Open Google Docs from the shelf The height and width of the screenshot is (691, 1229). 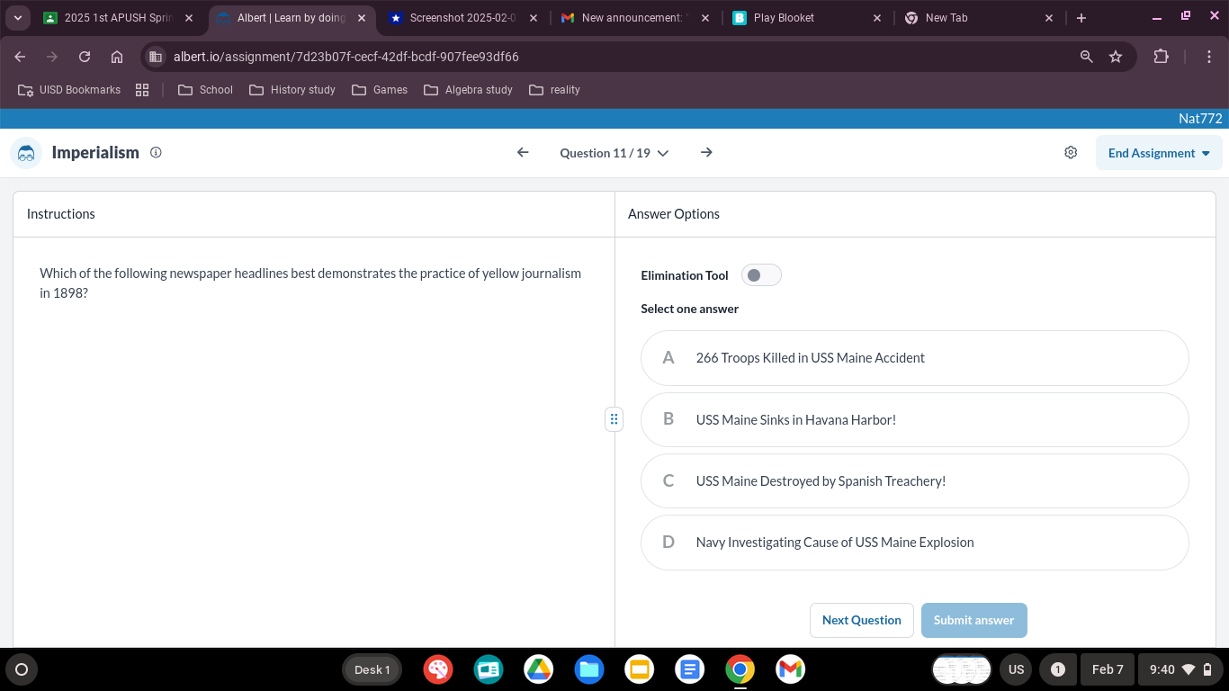coord(690,669)
